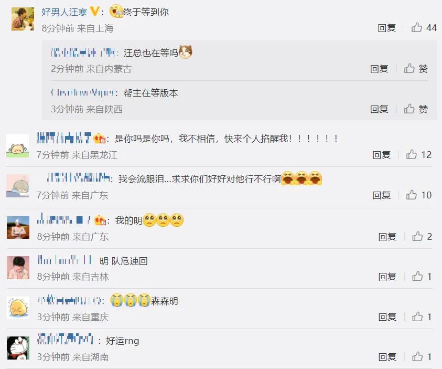
Task: Like the comment '我的明'
Action: click(422, 236)
